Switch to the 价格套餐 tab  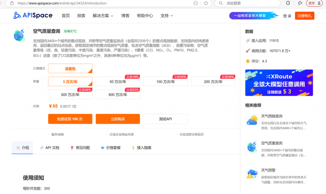pos(110,148)
